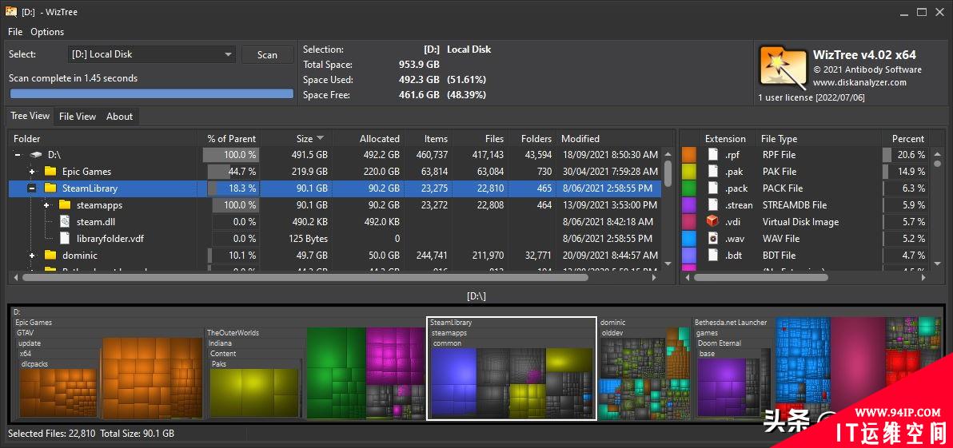Open the Options menu
Screen dimensions: 953x448
(47, 32)
